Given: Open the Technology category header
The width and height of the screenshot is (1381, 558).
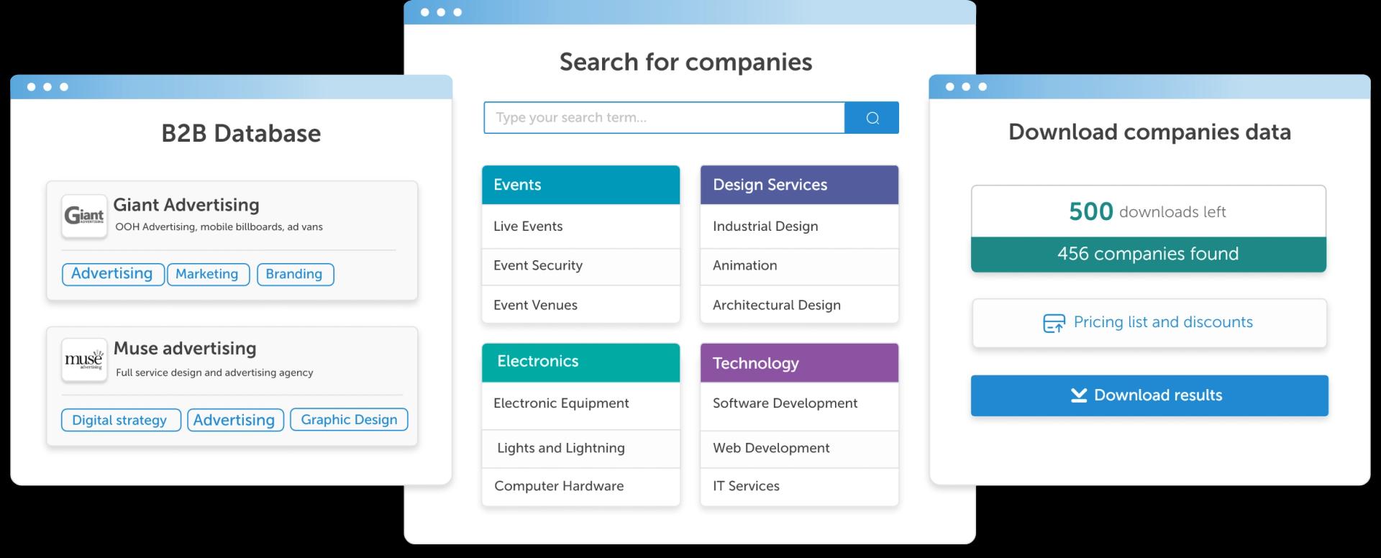Looking at the screenshot, I should (799, 363).
